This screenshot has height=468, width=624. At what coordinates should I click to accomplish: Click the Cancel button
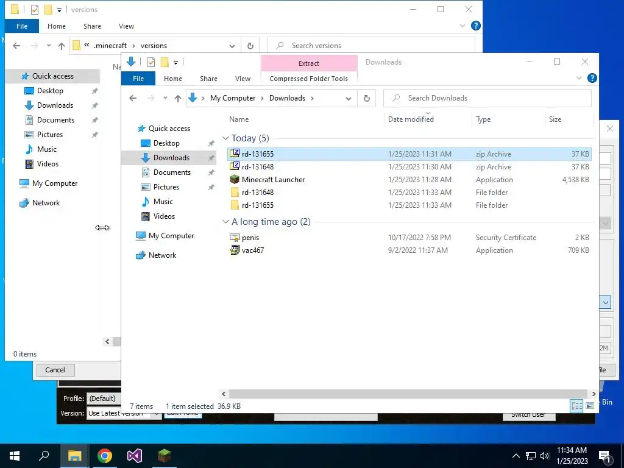(x=55, y=370)
